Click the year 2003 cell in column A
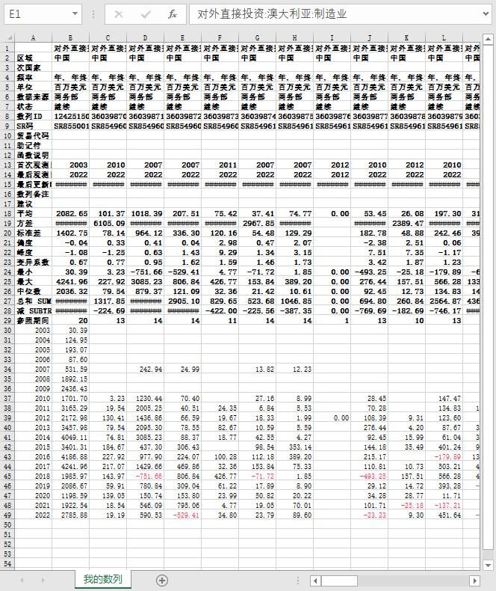The height and width of the screenshot is (591, 496). [x=33, y=331]
